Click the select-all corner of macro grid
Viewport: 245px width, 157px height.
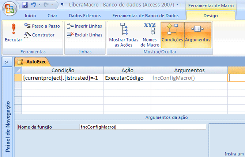[18, 70]
